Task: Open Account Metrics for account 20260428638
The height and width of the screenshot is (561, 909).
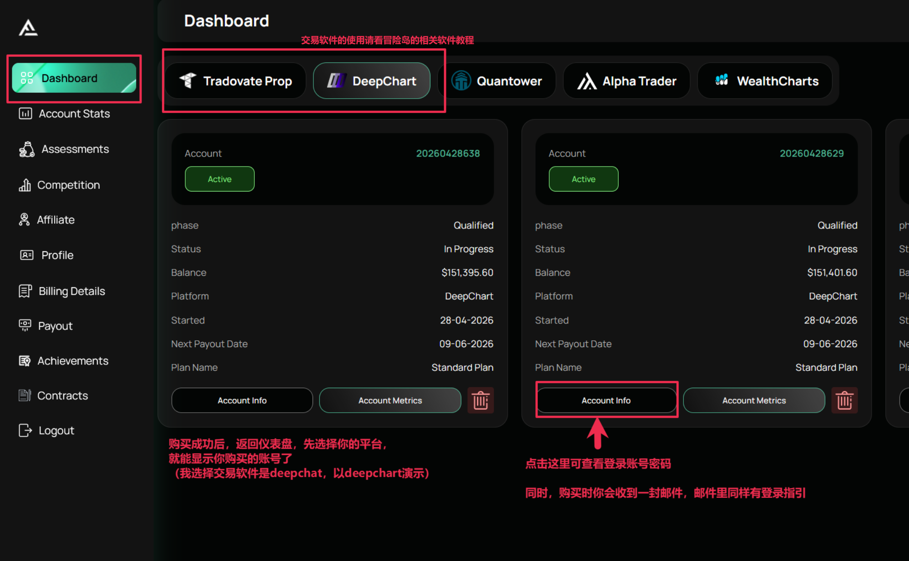Action: 390,400
